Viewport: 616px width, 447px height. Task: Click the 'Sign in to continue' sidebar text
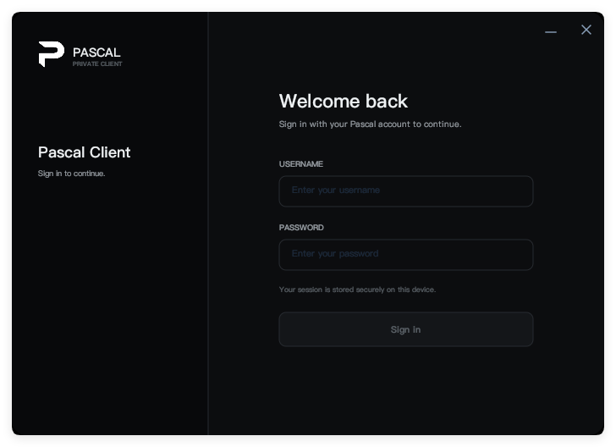click(71, 174)
